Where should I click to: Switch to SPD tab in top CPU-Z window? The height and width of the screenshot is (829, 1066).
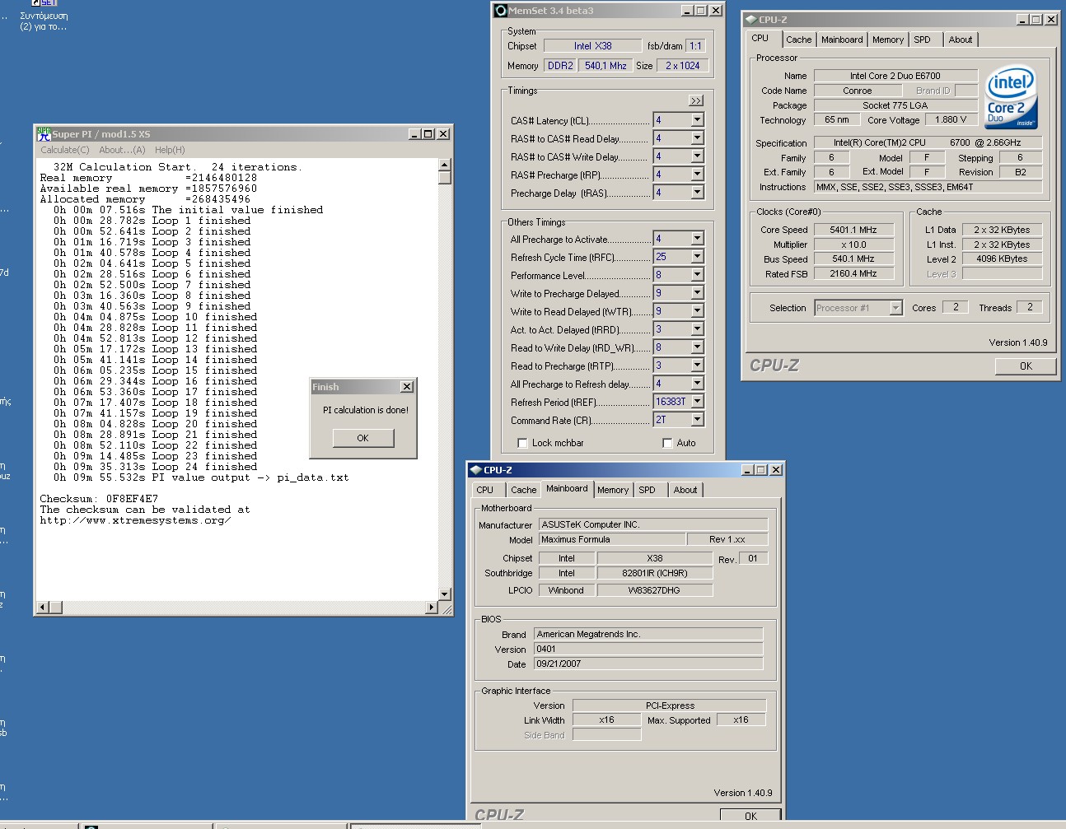922,40
